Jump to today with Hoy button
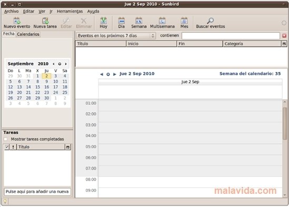The image size is (289, 207). pyautogui.click(x=103, y=23)
